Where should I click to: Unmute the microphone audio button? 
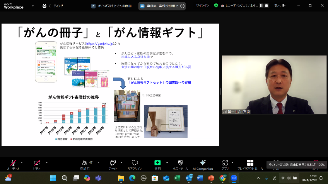(13, 163)
